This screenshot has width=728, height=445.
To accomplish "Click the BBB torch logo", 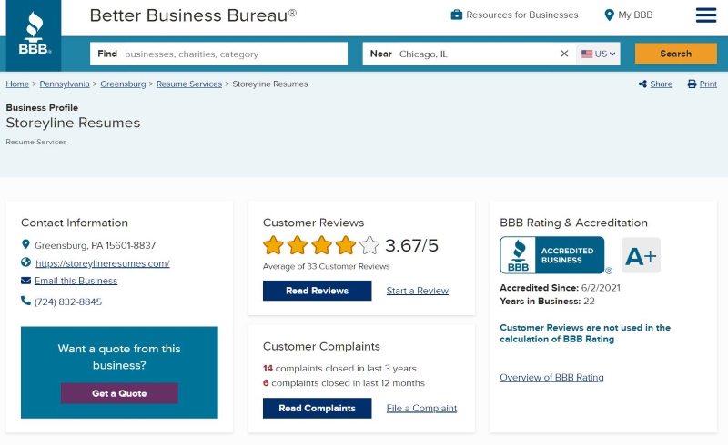I will 34,34.
